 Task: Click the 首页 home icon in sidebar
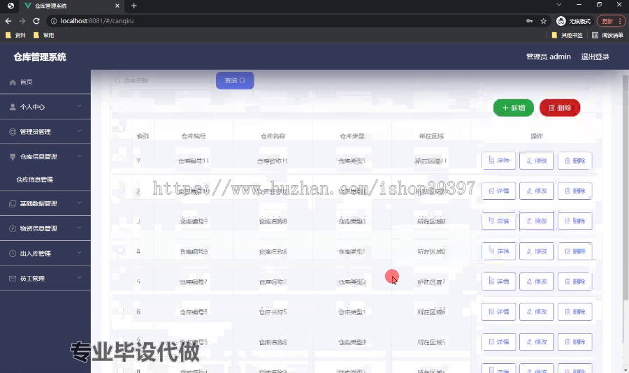pos(13,82)
